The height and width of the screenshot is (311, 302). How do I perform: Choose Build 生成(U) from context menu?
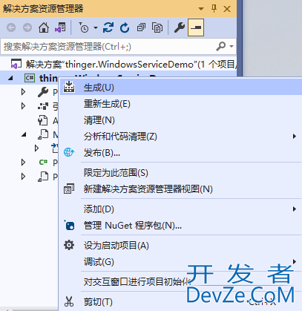coord(181,88)
